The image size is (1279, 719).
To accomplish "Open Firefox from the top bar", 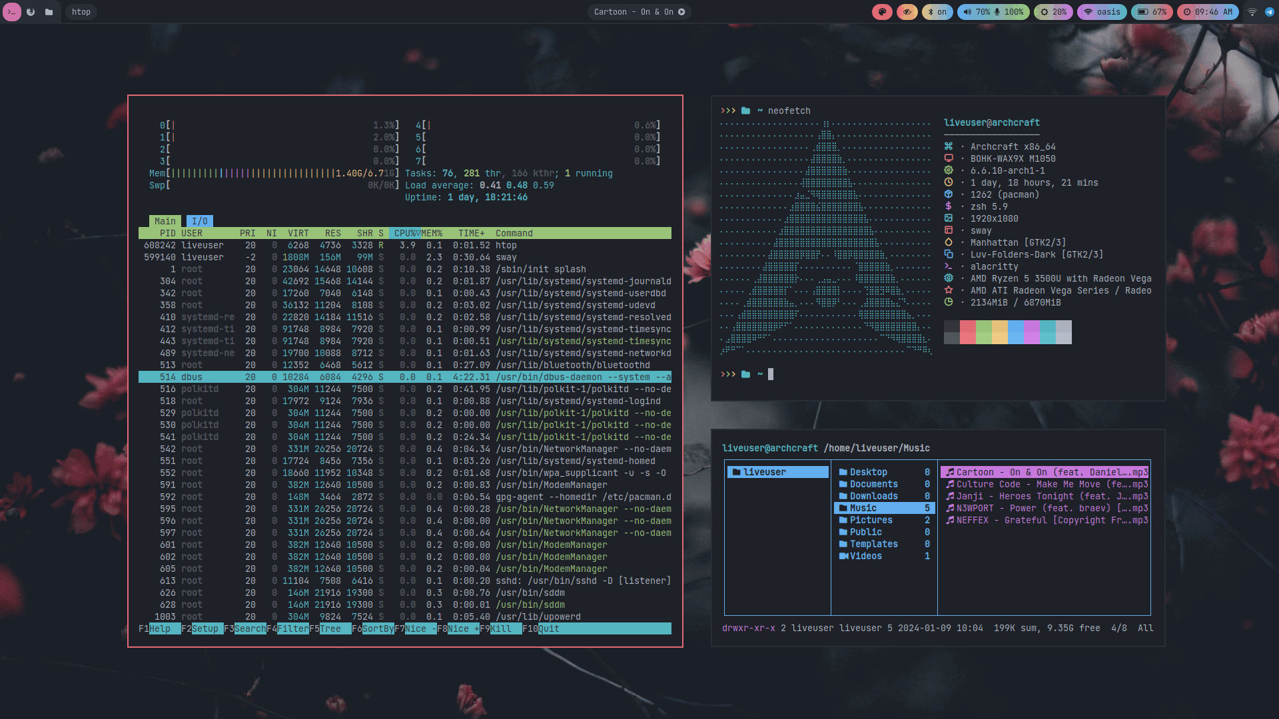I will [31, 12].
